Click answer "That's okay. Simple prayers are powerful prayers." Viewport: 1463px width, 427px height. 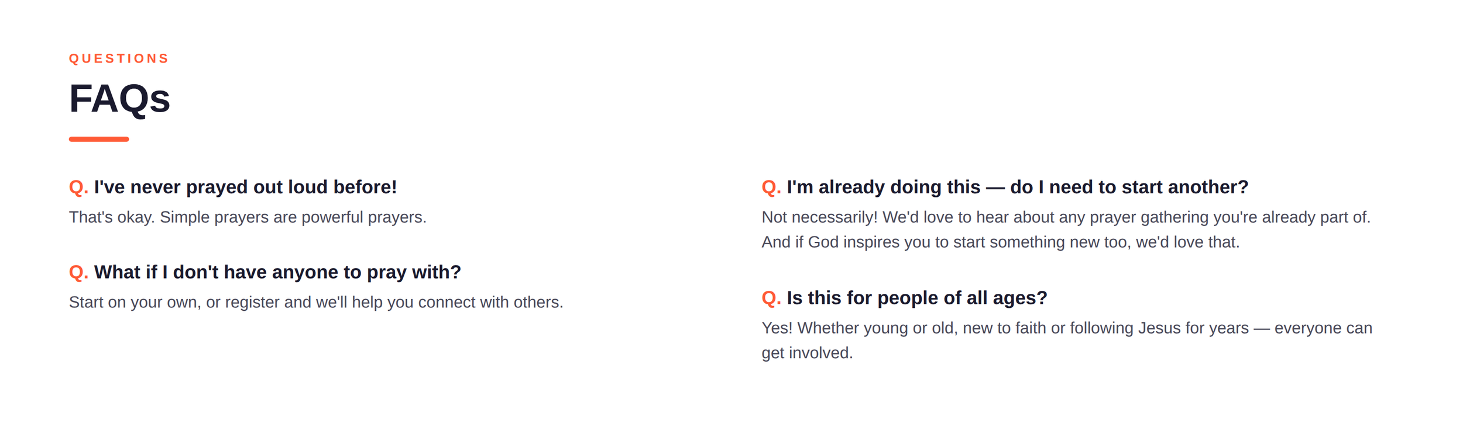click(248, 217)
